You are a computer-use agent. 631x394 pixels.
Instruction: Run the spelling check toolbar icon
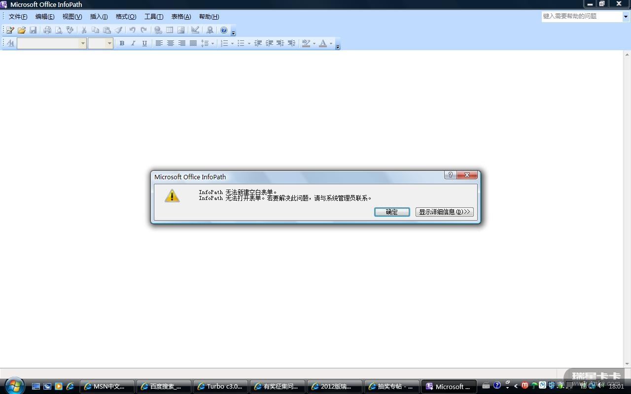70,30
